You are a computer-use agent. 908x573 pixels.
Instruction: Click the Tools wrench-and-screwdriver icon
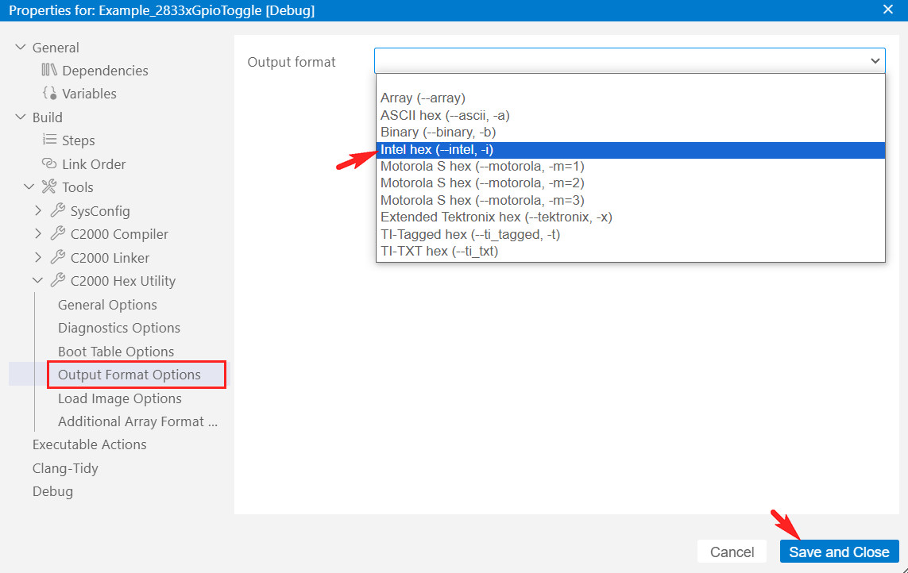(x=49, y=187)
